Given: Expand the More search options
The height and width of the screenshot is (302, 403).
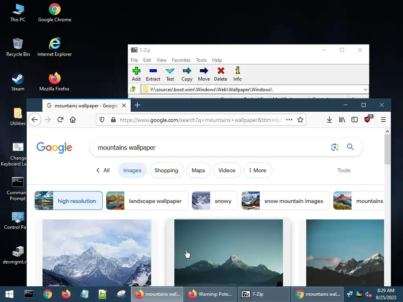Looking at the screenshot, I should click(257, 170).
